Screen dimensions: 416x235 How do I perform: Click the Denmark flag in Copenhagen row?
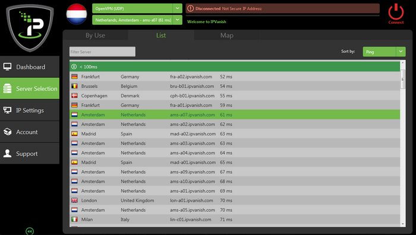pyautogui.click(x=74, y=96)
